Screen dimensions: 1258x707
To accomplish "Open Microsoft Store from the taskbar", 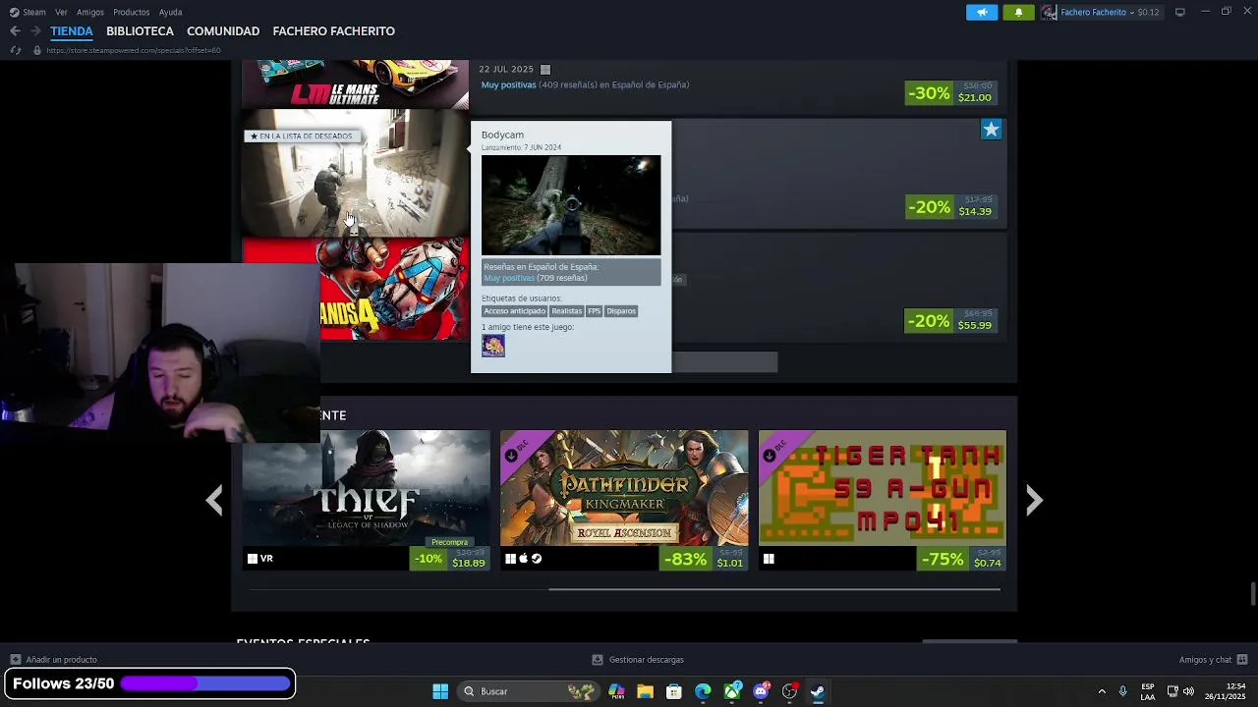I will 674,691.
